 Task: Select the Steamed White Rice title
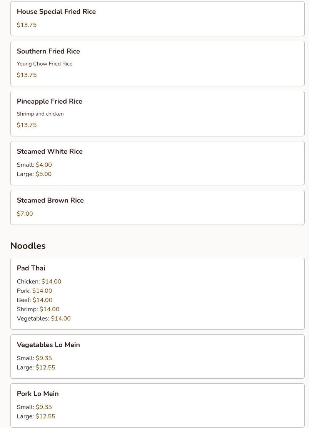click(x=50, y=151)
